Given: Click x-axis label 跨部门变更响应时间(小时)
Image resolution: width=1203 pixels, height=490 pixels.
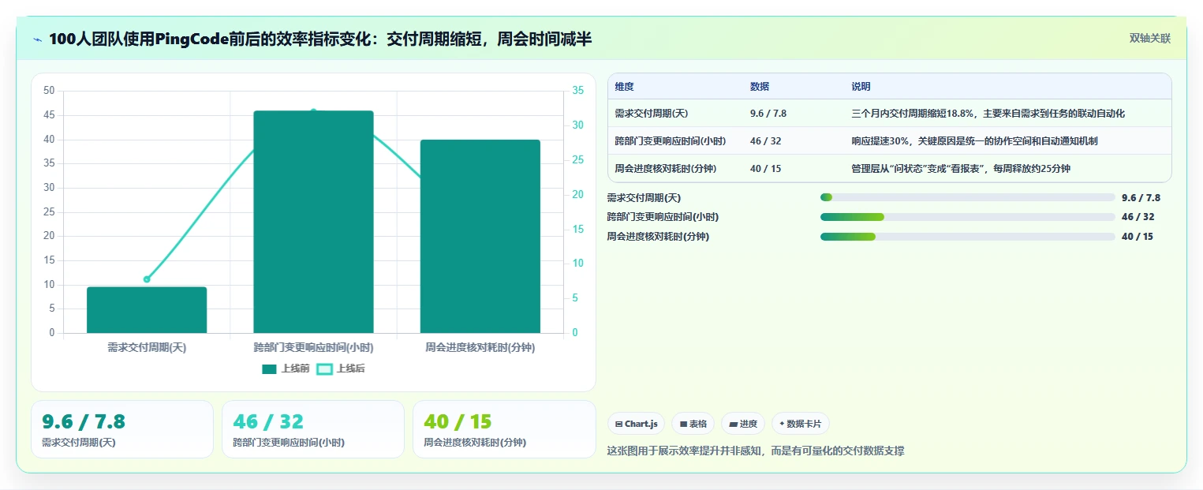Looking at the screenshot, I should (313, 347).
